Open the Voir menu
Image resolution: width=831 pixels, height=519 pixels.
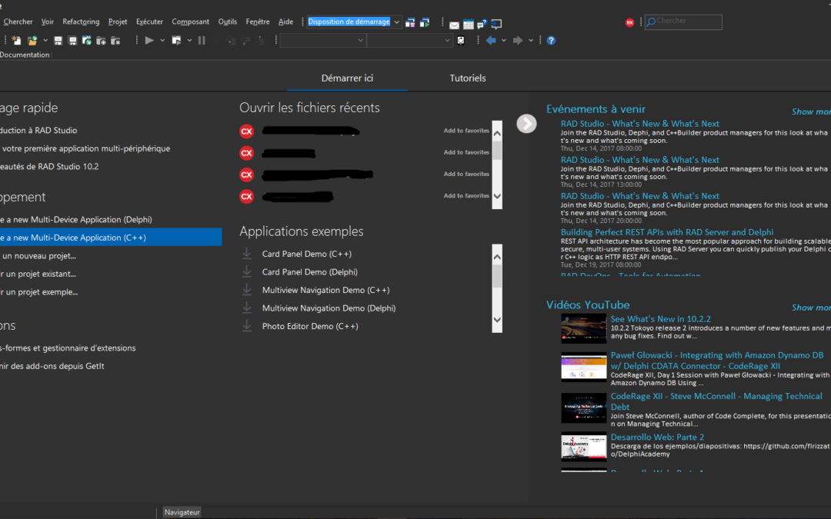pyautogui.click(x=48, y=22)
